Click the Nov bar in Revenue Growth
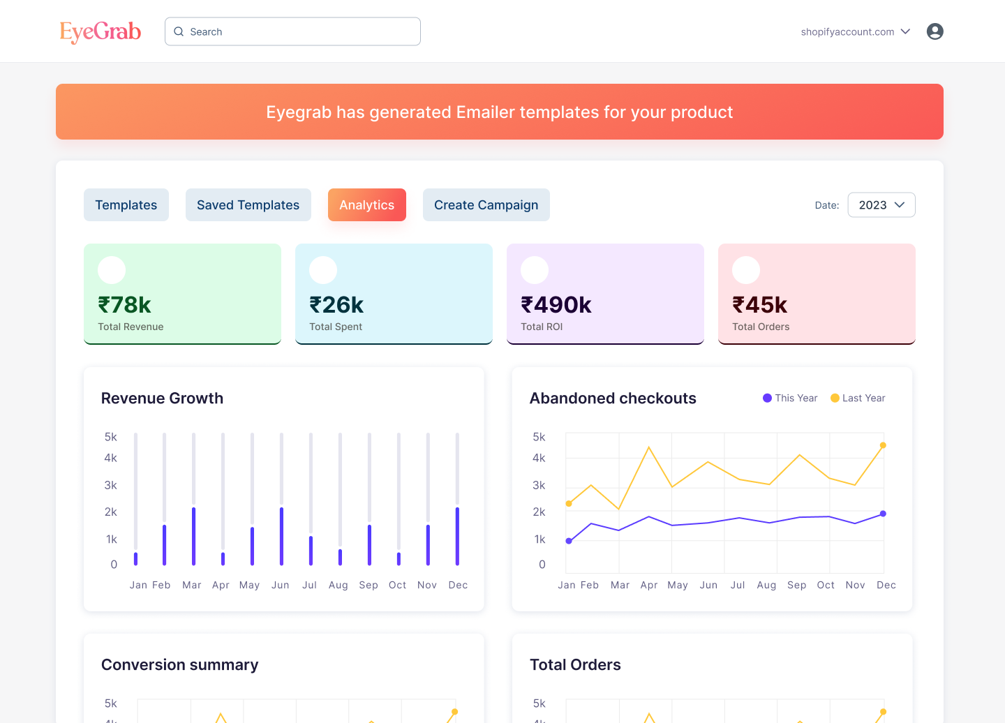 pos(428,545)
